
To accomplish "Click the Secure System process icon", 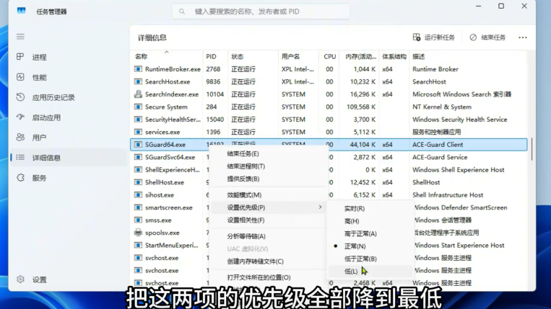I will point(138,107).
